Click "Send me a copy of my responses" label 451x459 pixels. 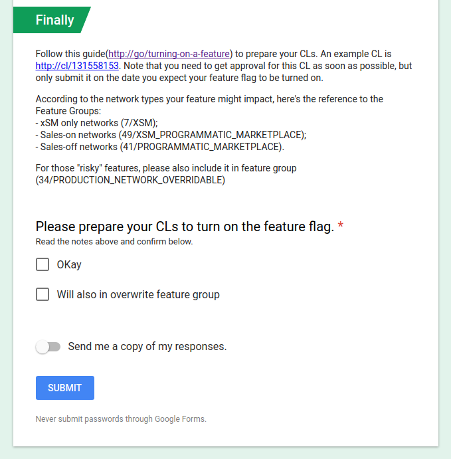coord(147,347)
